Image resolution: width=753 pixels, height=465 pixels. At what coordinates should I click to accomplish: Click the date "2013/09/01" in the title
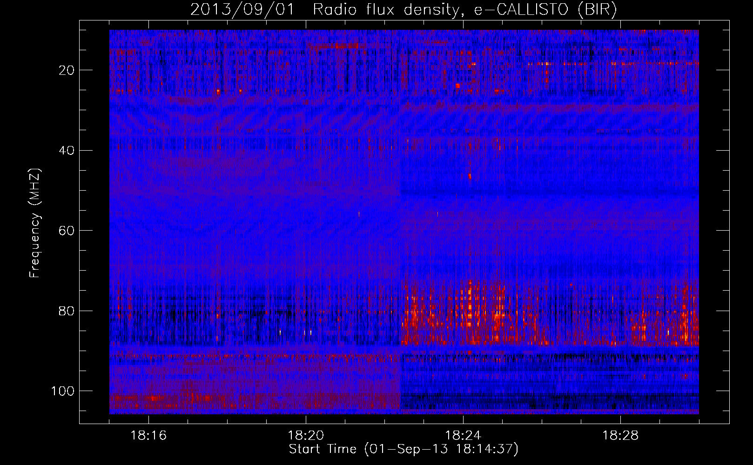click(x=242, y=10)
